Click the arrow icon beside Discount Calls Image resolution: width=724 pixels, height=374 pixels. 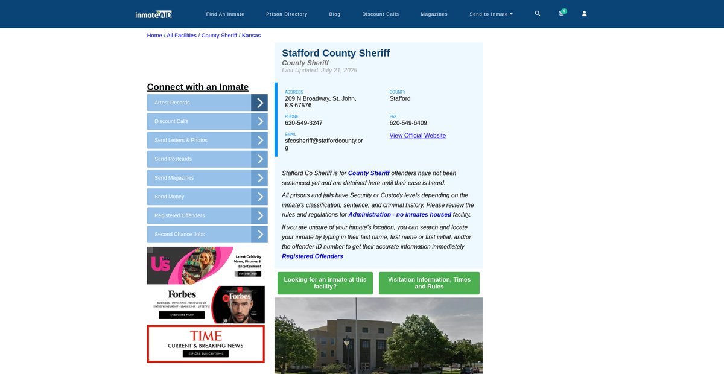tap(259, 121)
